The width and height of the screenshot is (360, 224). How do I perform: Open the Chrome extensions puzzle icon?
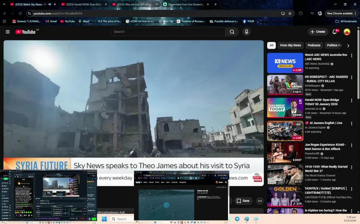tap(301, 13)
